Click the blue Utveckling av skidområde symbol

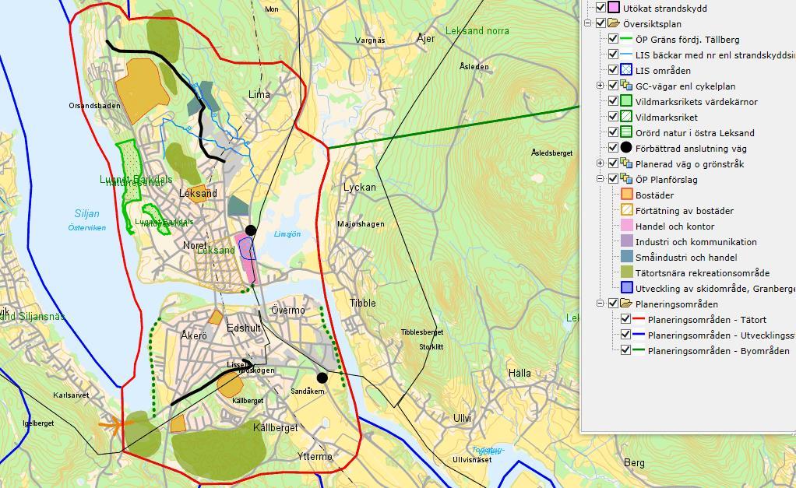[x=626, y=288]
